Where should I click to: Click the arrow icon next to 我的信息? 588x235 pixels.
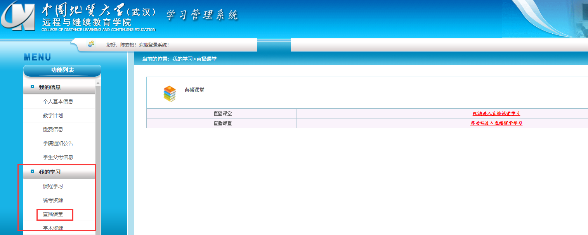point(33,87)
